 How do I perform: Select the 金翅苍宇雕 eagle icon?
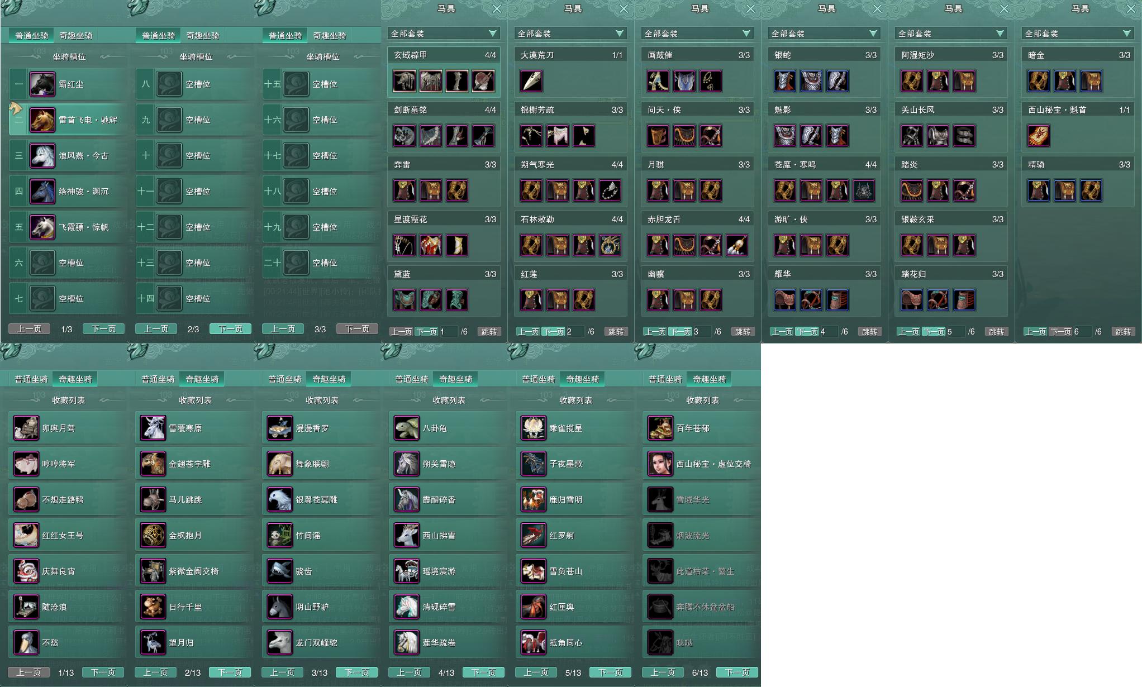point(153,464)
